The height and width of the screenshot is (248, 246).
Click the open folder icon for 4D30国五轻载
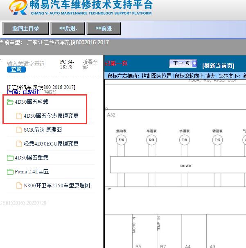coord(10,102)
